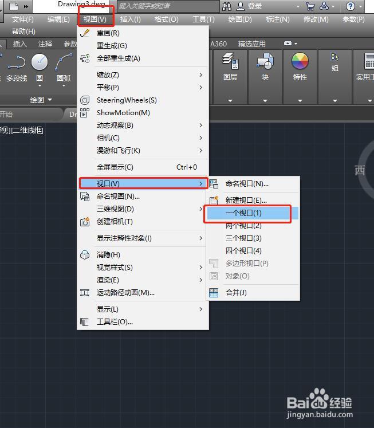Open the Properties (特性) color wheel
374x428 pixels.
tap(300, 61)
